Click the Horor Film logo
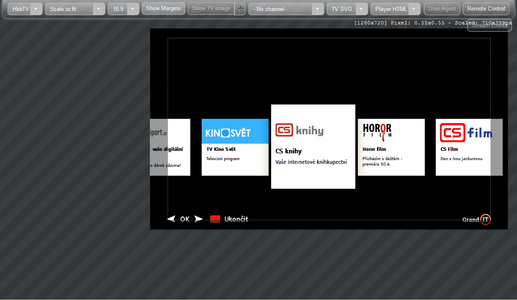The width and height of the screenshot is (517, 300). pos(377,130)
